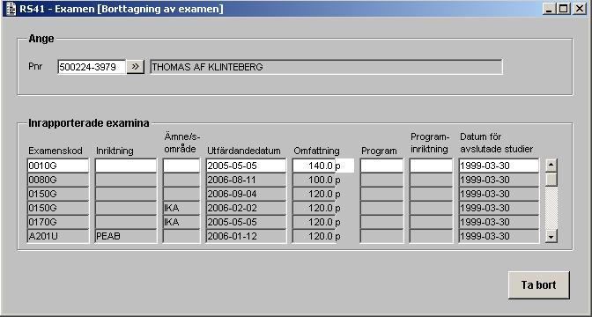Click the Pnr field containing 500224-3979
Viewport: 592px width, 317px height.
click(x=92, y=67)
